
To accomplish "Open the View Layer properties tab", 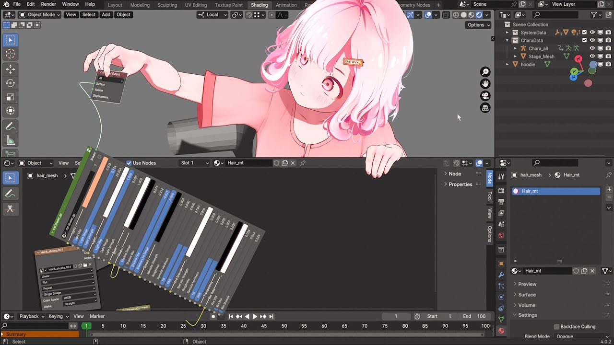I will click(x=501, y=213).
